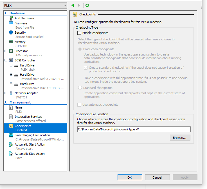Expand the Processor tree node
This screenshot has height=189, width=207.
click(6, 51)
